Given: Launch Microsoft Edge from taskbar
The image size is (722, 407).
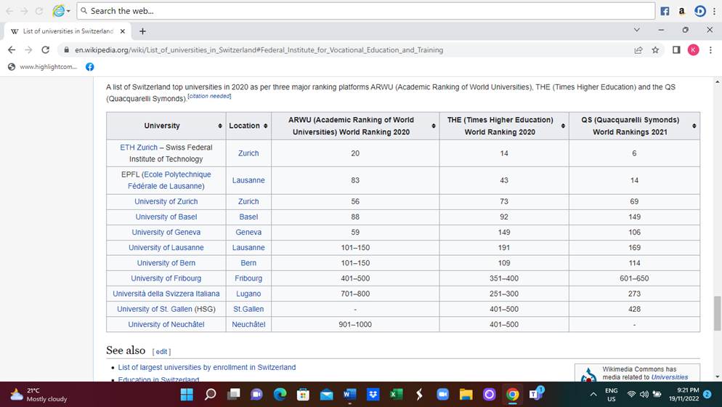Looking at the screenshot, I should [280, 394].
